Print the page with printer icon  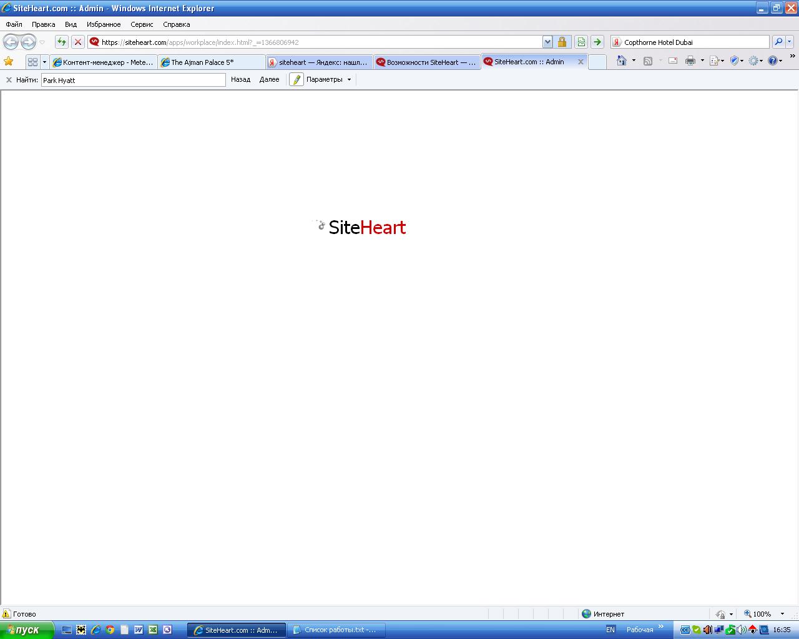[690, 61]
